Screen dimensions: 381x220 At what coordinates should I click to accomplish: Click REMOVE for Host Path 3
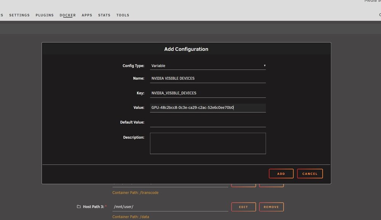[271, 207]
